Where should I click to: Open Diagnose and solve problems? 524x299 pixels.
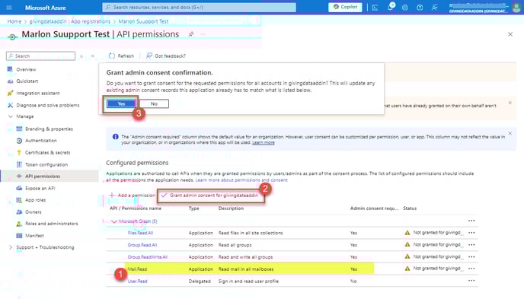click(48, 105)
